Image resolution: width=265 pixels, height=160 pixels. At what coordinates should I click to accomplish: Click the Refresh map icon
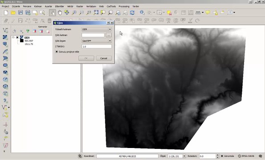pyautogui.click(x=132, y=12)
